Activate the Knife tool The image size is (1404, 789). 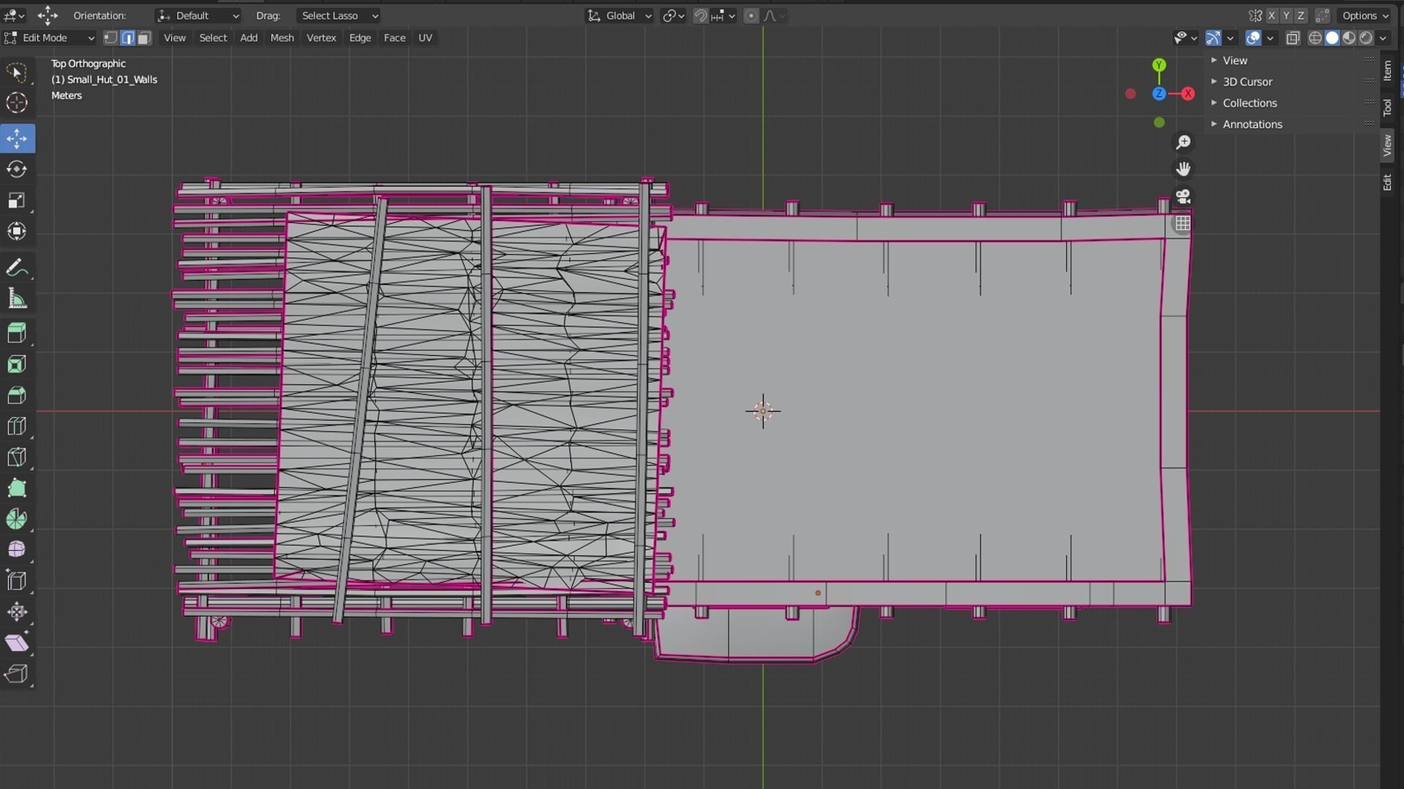tap(17, 457)
